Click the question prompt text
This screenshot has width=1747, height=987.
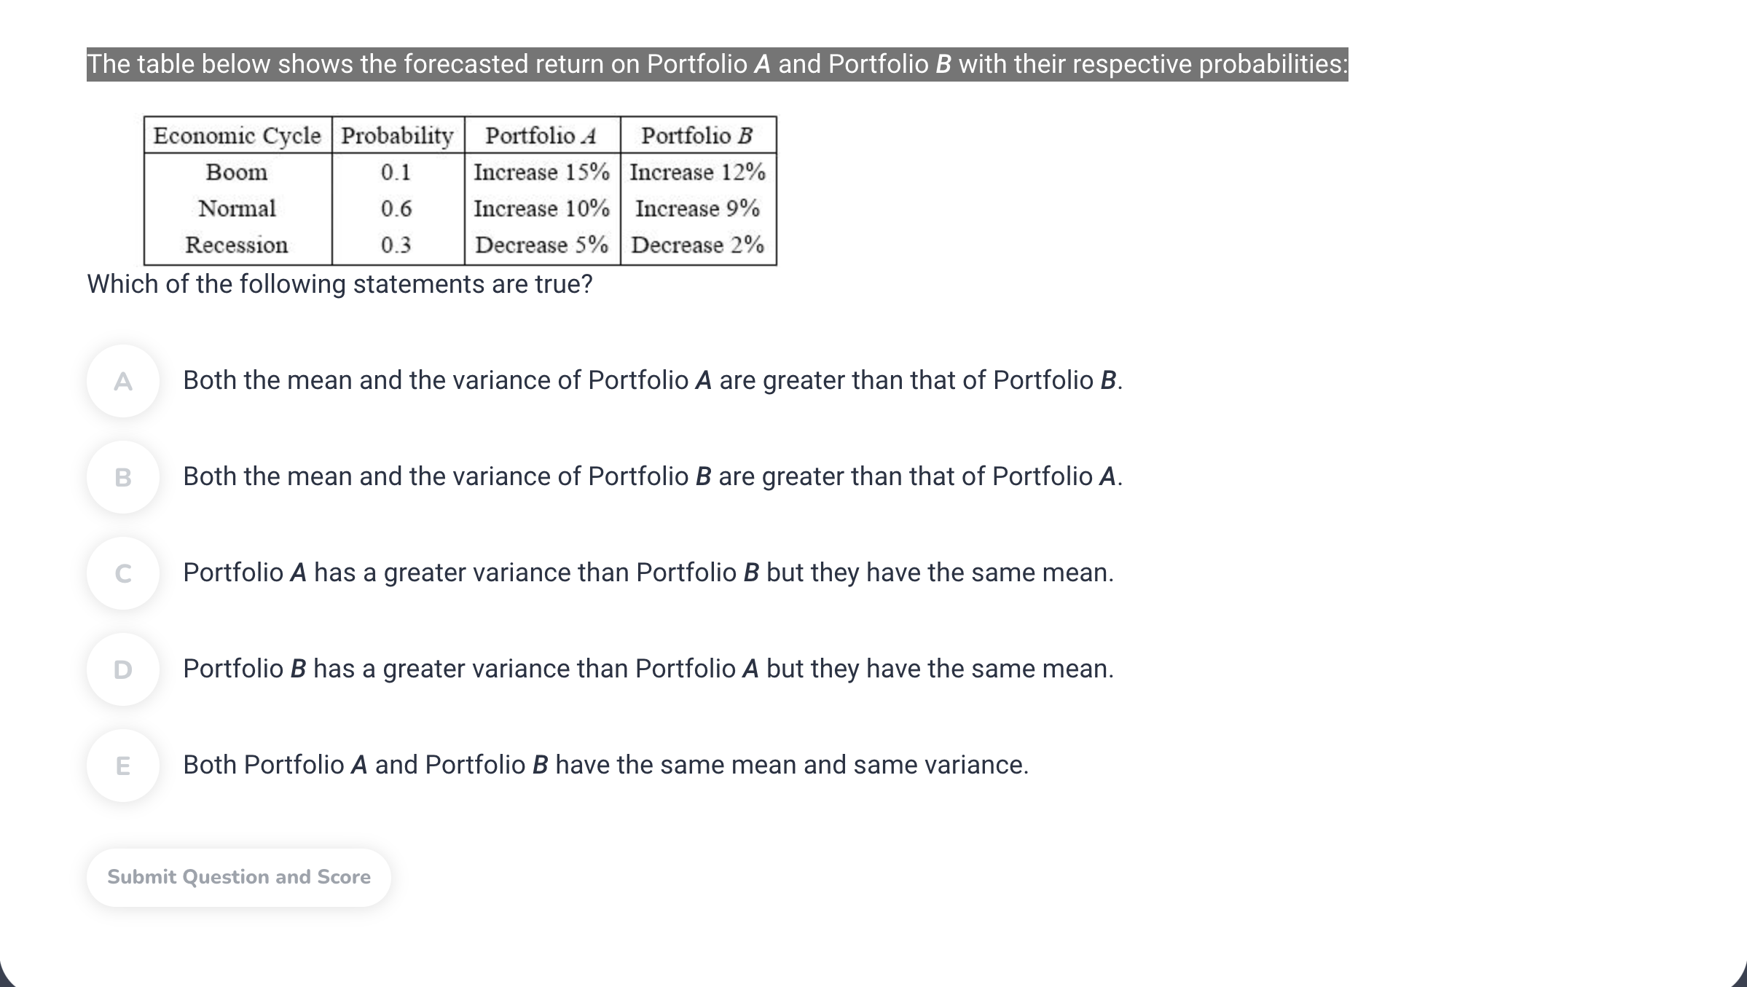[339, 285]
